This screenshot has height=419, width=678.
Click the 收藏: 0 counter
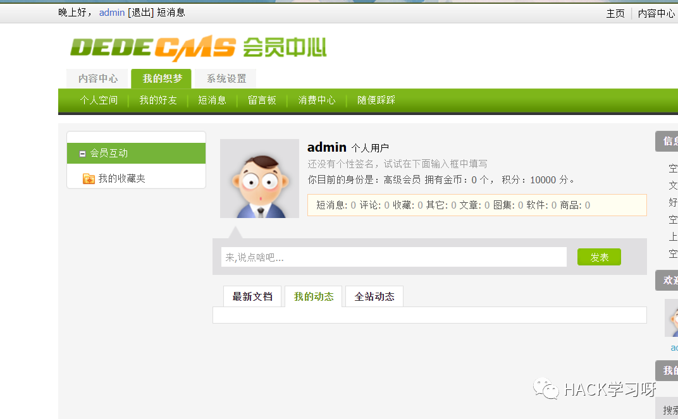pos(408,205)
